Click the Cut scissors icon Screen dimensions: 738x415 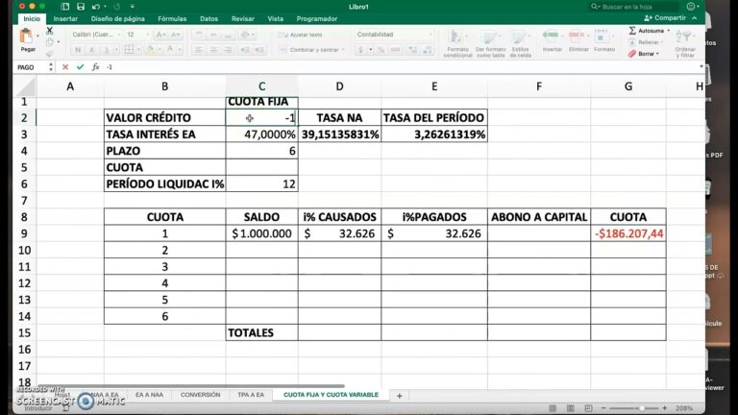point(49,31)
